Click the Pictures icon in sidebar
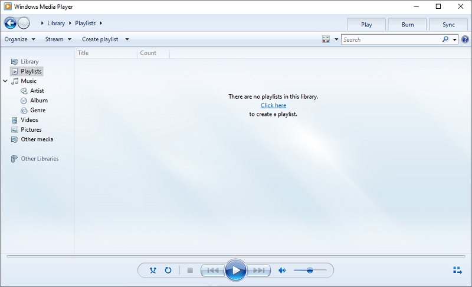This screenshot has height=287, width=472. click(14, 130)
